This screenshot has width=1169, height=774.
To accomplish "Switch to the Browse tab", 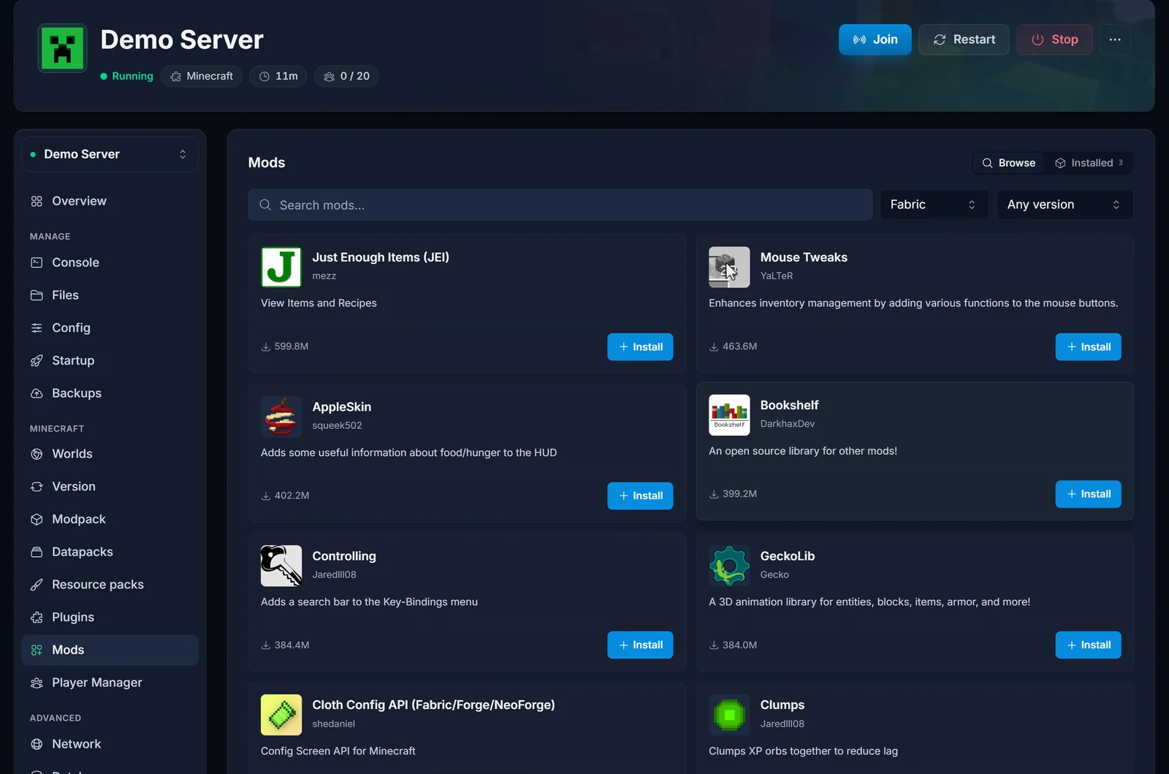I will click(1008, 163).
